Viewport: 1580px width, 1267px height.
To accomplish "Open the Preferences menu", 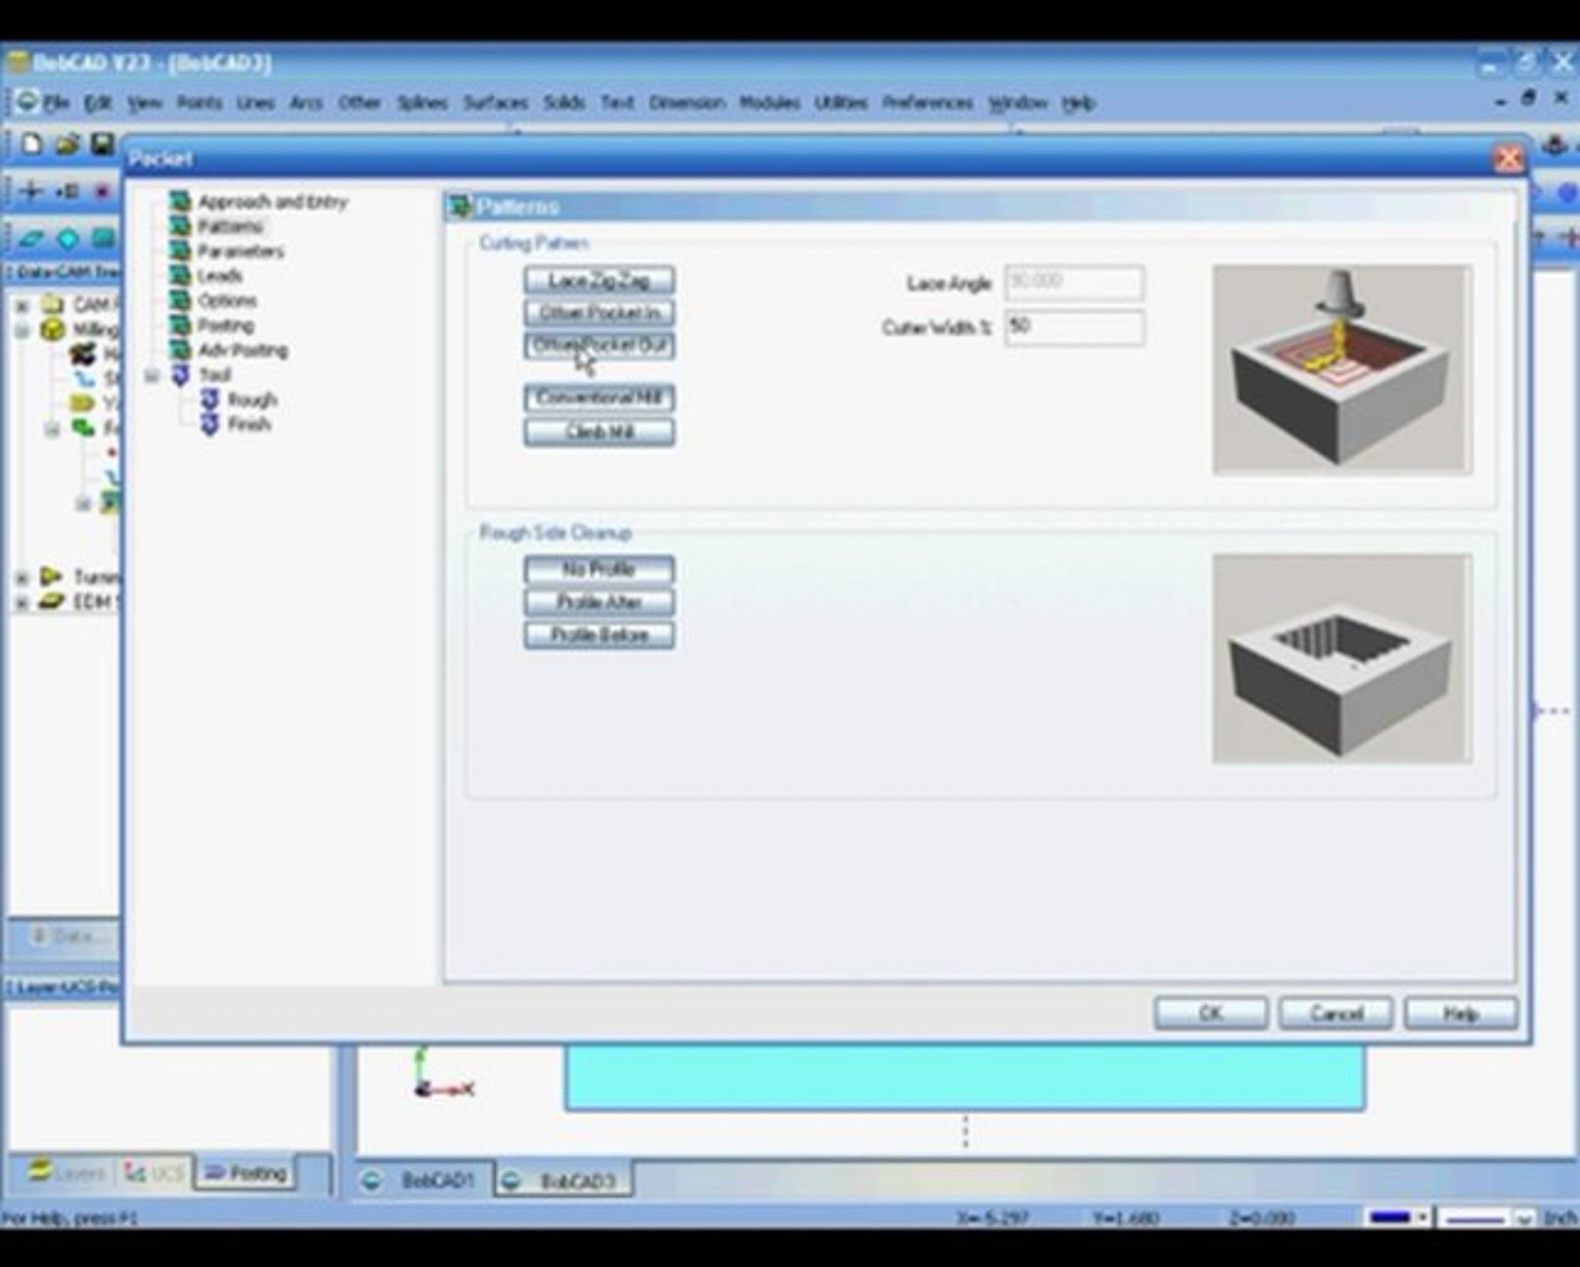I will [927, 103].
